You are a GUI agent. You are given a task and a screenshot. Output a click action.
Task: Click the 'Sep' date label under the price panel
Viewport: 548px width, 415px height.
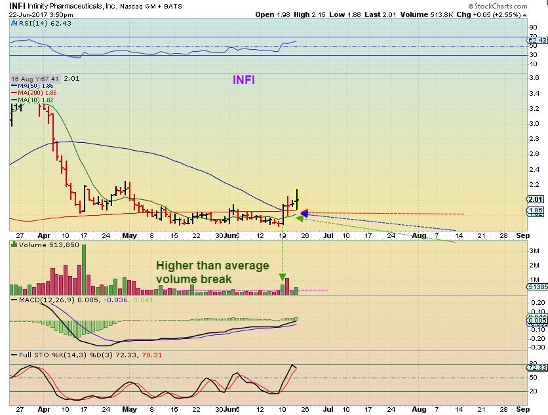(x=523, y=235)
